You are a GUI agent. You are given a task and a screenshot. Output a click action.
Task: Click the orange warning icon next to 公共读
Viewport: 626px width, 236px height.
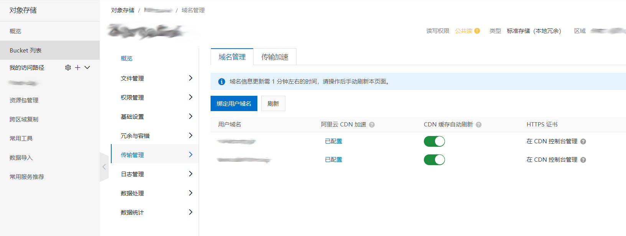pos(477,31)
